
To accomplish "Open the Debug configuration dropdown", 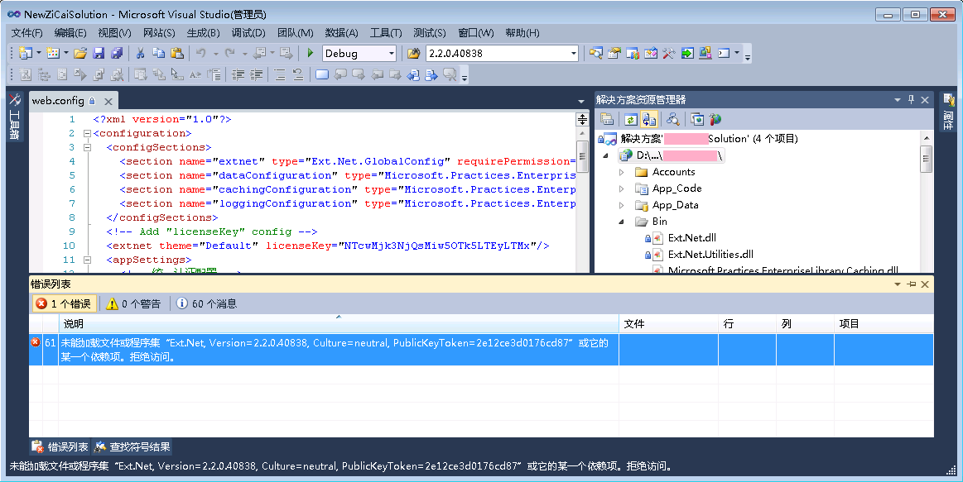I will coord(391,54).
